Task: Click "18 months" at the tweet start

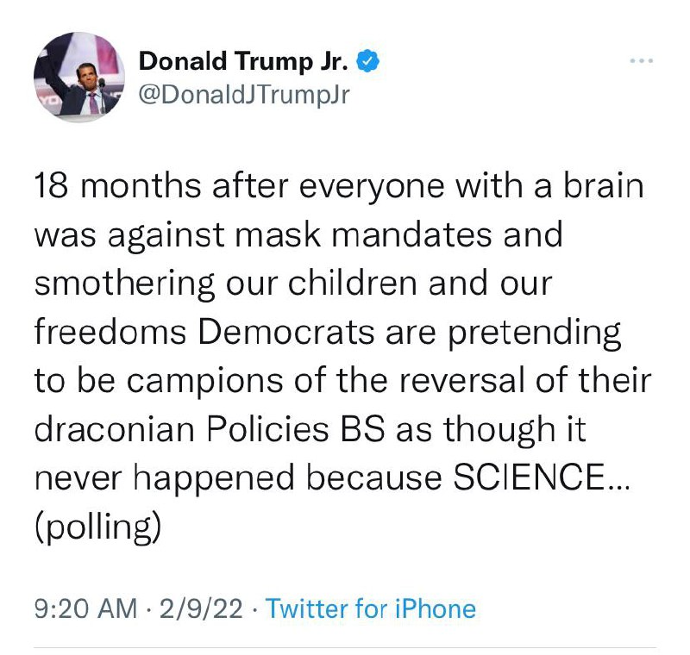Action: 117,186
